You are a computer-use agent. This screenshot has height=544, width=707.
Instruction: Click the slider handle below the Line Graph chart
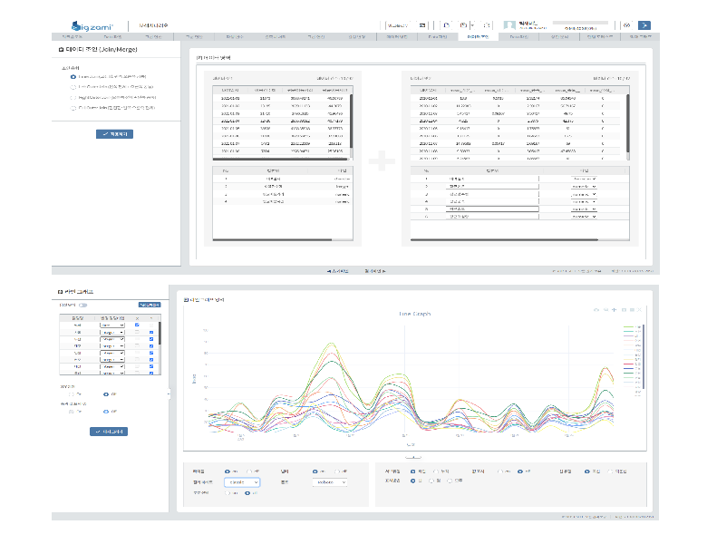point(408,456)
